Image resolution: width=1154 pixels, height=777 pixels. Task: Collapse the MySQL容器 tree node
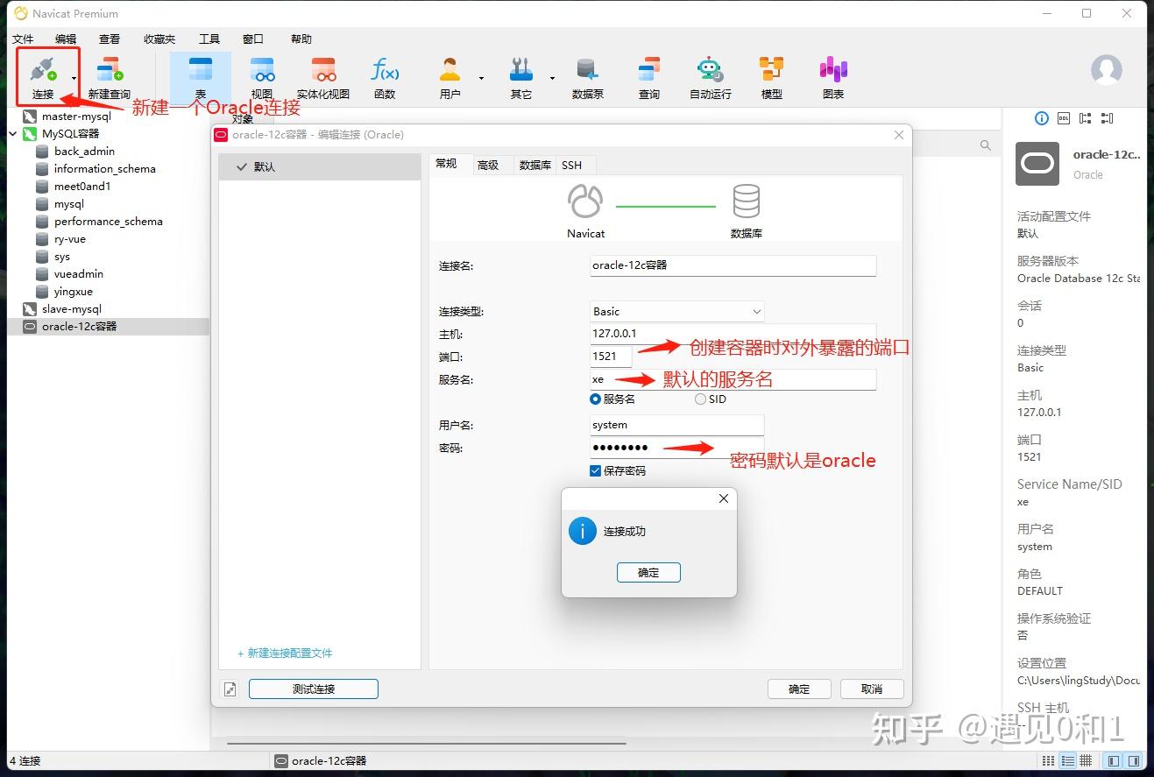(11, 133)
